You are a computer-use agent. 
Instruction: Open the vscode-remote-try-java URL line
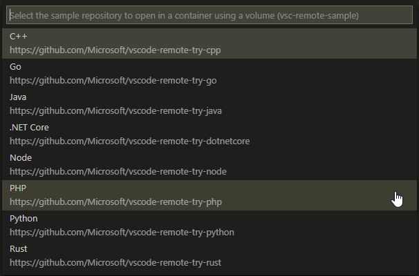pyautogui.click(x=116, y=111)
